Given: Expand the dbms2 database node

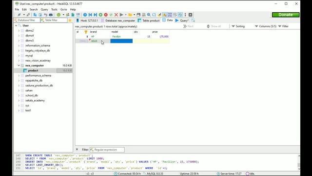Looking at the screenshot, I should click(x=19, y=30).
